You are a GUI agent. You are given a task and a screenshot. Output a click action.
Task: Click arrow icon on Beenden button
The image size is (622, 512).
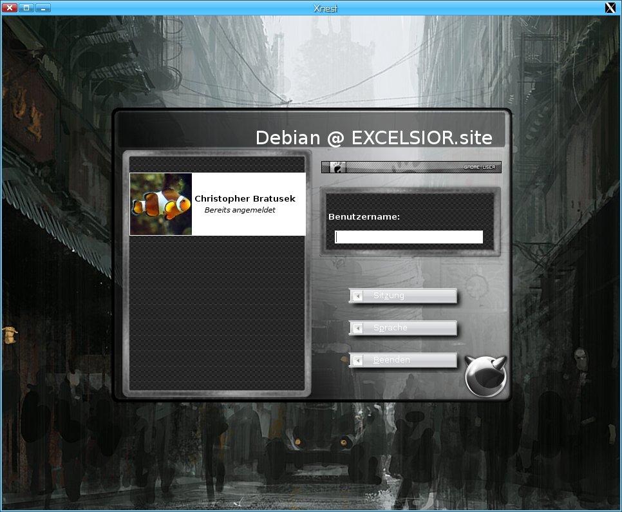pyautogui.click(x=358, y=361)
